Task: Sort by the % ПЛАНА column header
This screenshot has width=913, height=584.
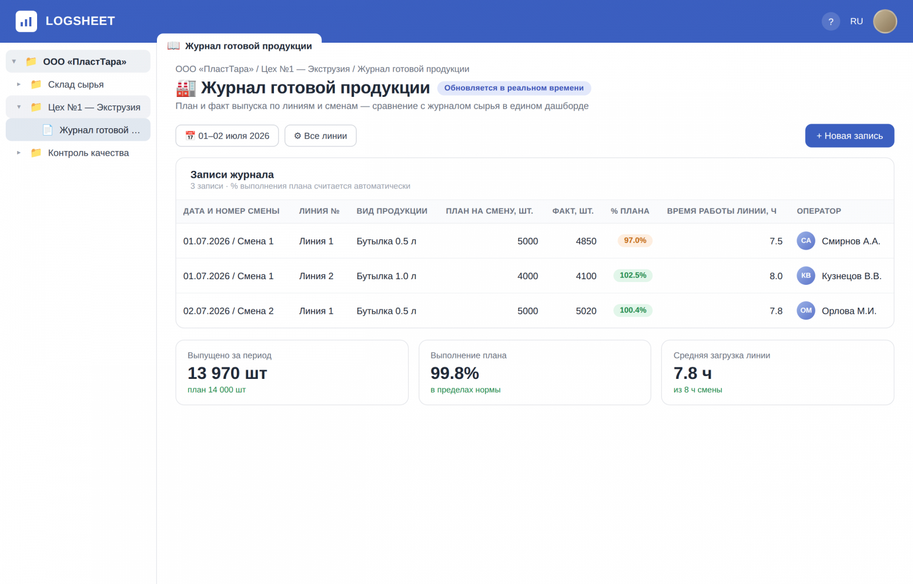Action: coord(630,211)
